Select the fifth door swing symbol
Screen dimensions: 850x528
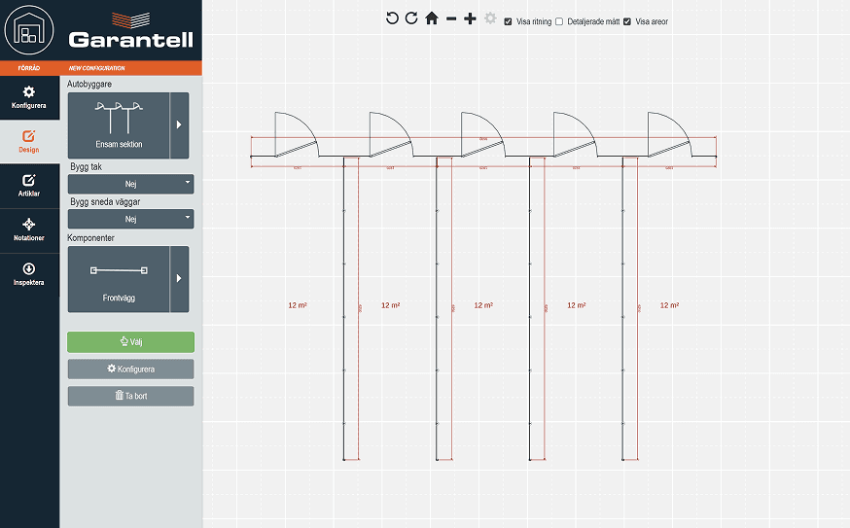click(669, 134)
